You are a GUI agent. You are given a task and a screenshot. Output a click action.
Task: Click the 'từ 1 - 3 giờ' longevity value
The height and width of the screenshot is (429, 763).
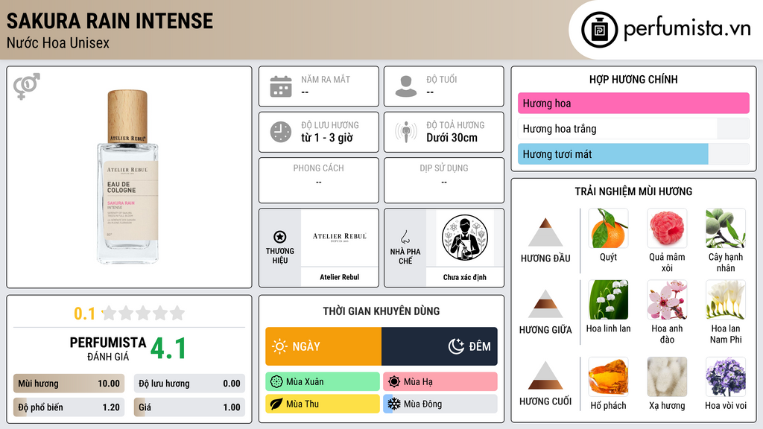pos(327,138)
